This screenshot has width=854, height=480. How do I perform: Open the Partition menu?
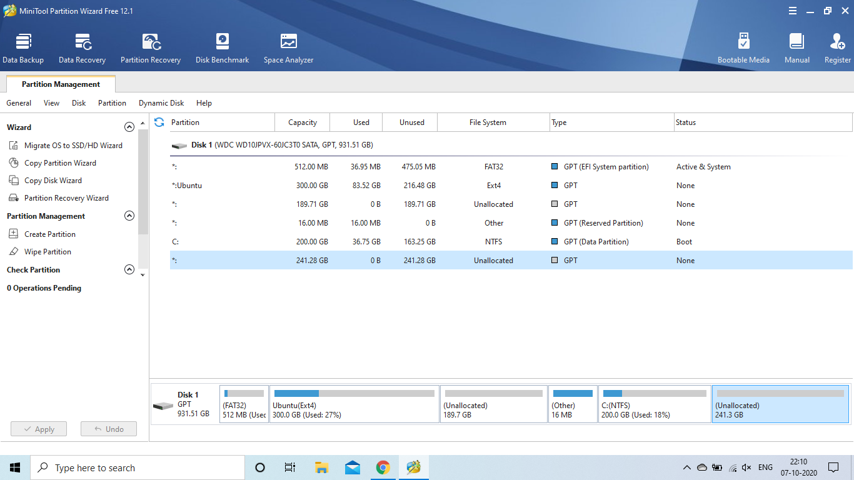[112, 103]
